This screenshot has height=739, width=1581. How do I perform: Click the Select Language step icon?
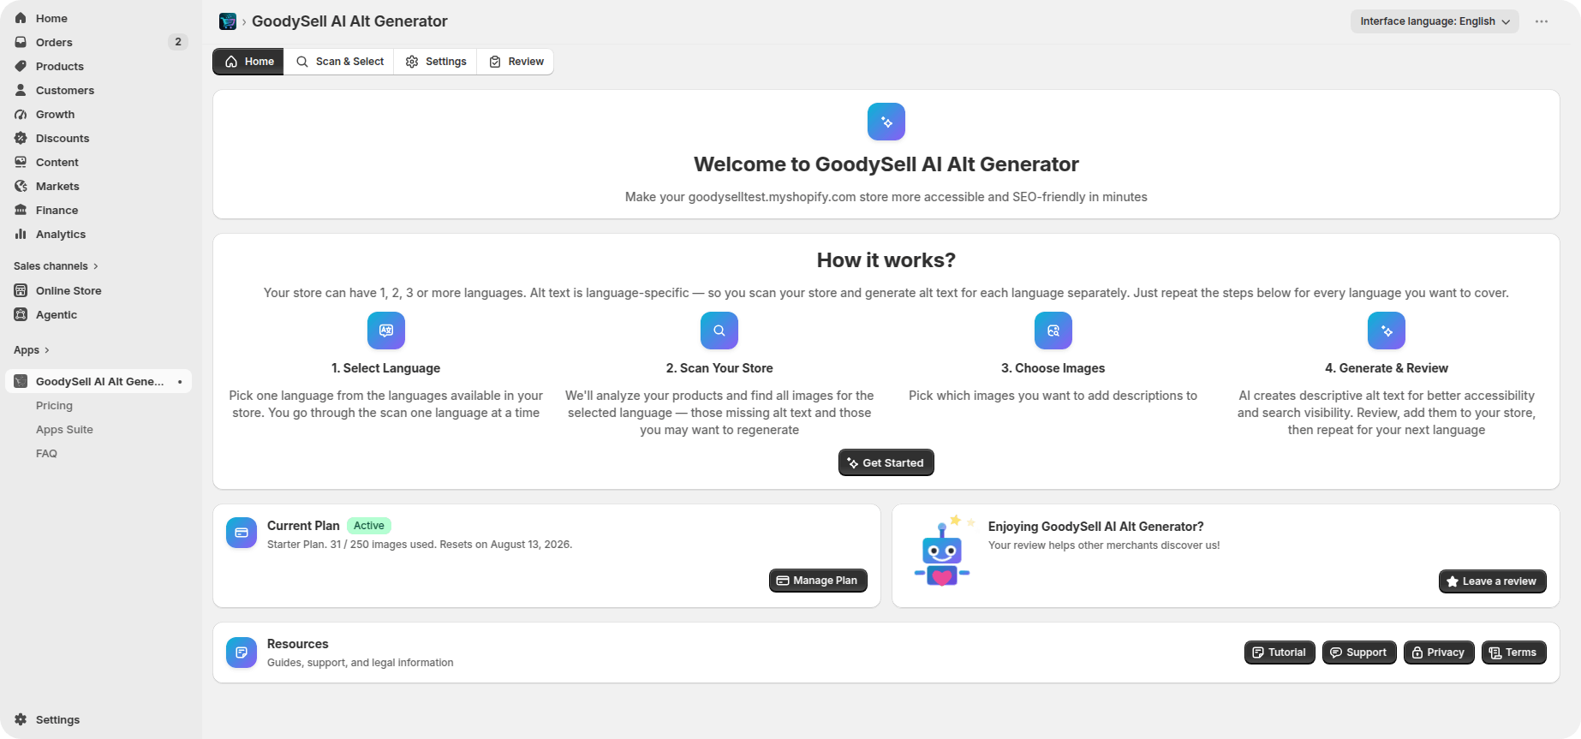(x=386, y=331)
